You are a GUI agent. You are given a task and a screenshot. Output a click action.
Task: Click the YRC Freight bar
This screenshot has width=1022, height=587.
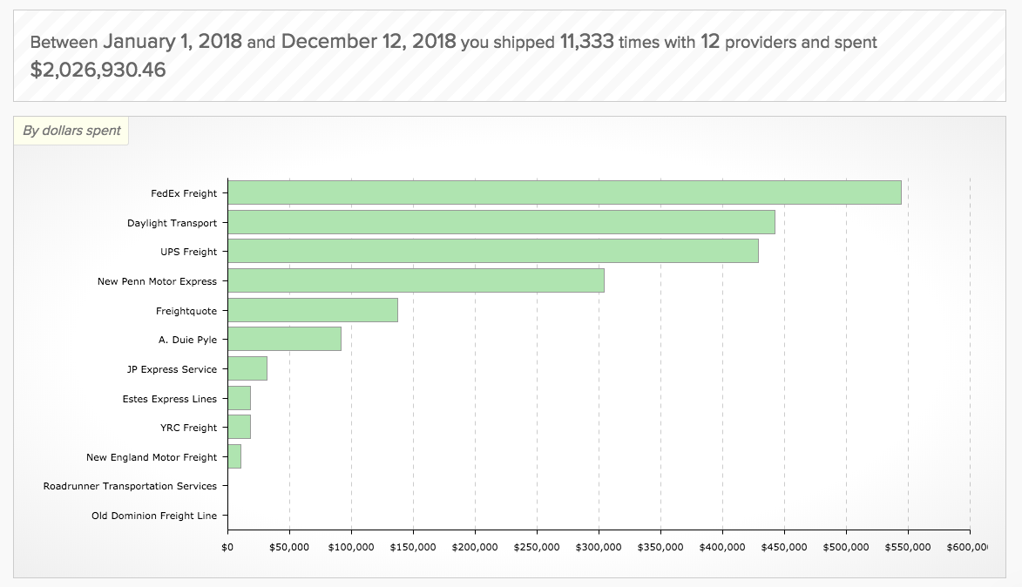(240, 427)
